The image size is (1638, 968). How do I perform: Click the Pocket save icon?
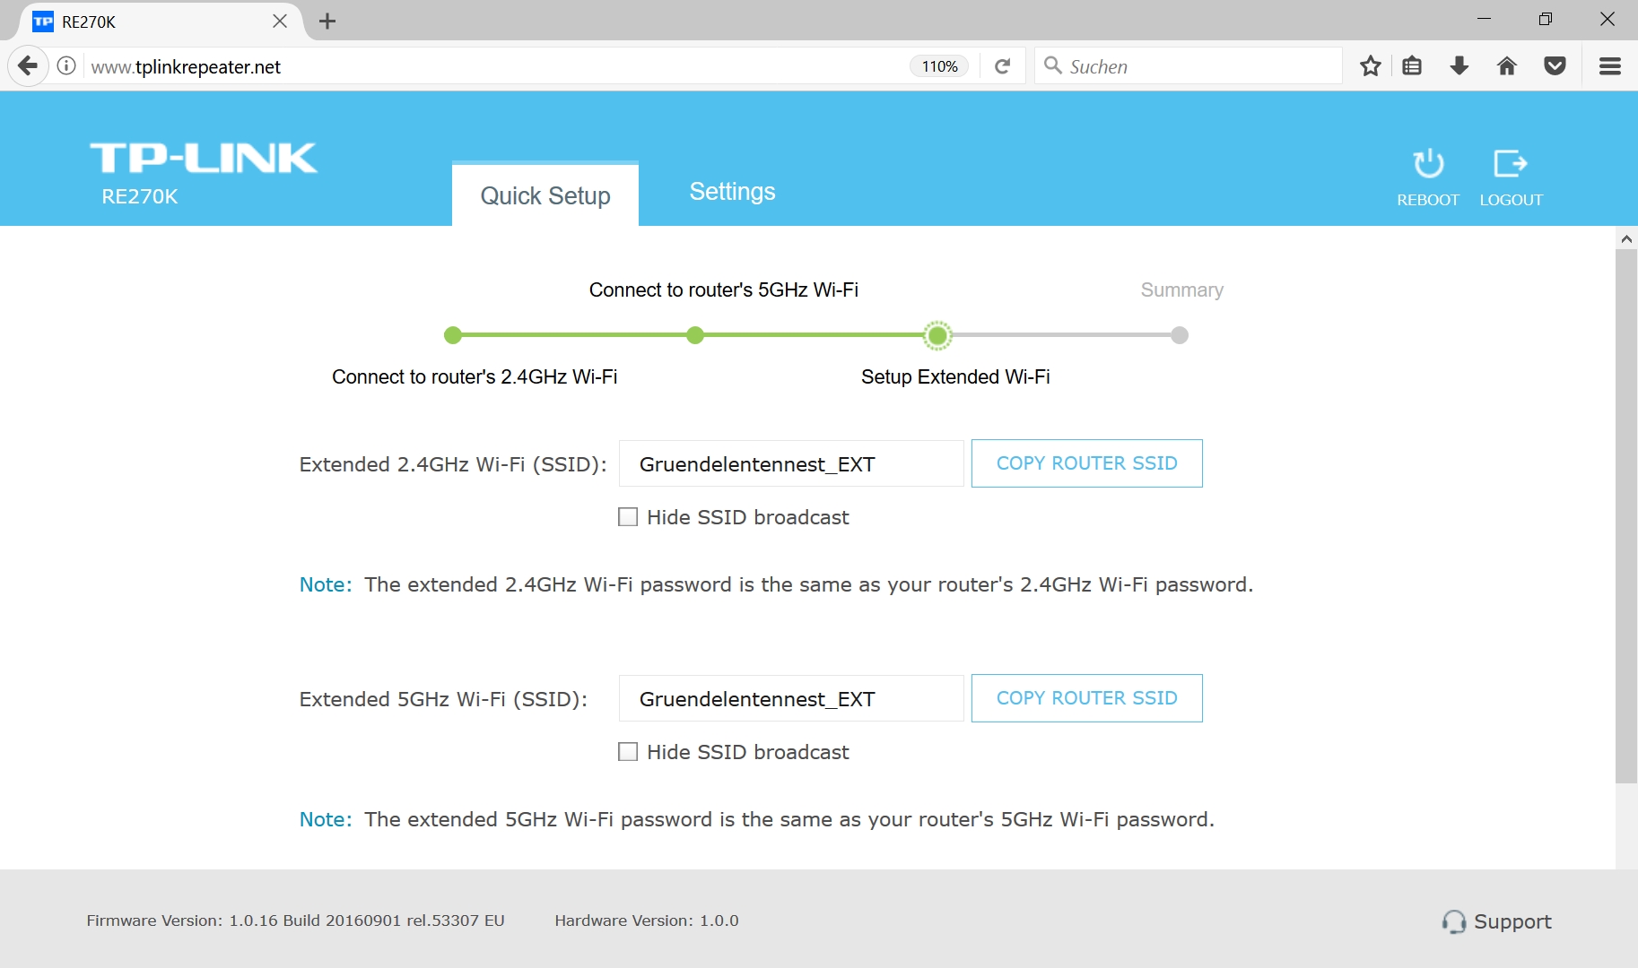pos(1555,66)
